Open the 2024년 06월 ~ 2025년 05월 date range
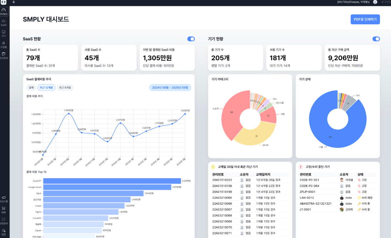391x238 pixels. pyautogui.click(x=170, y=87)
